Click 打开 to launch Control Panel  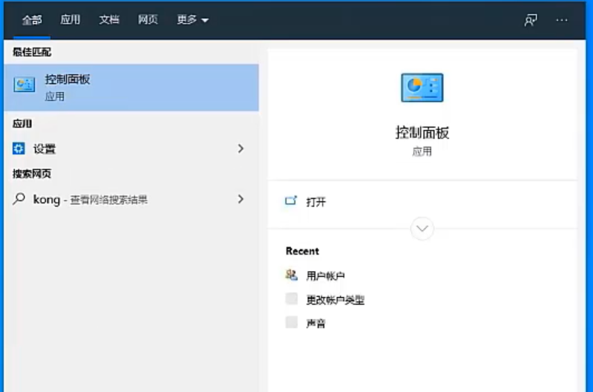316,202
